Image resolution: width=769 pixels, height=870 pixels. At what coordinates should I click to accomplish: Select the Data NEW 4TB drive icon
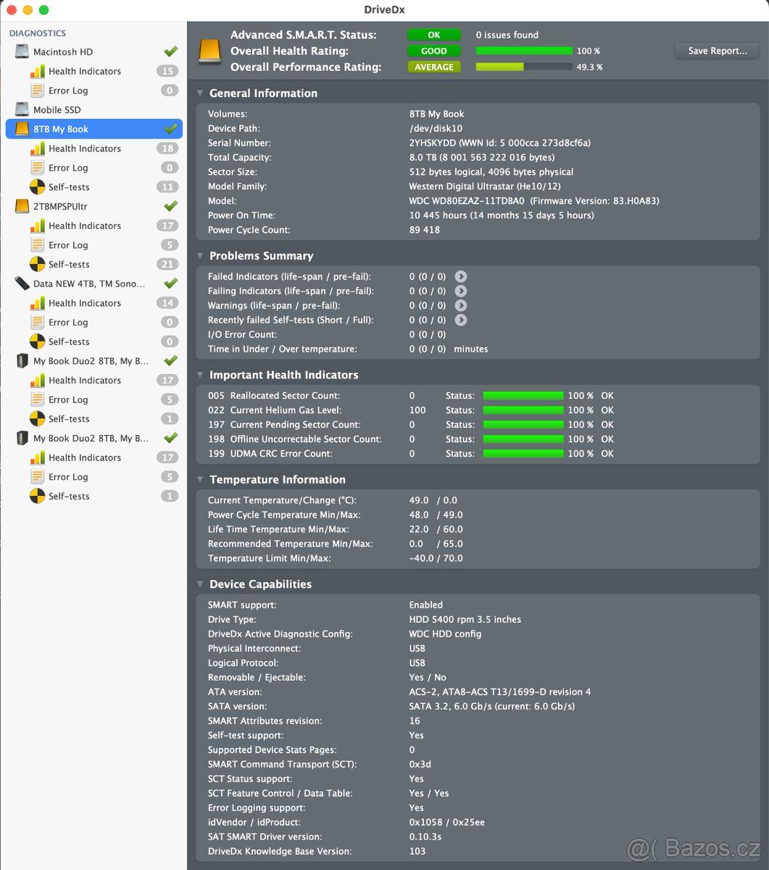point(22,283)
